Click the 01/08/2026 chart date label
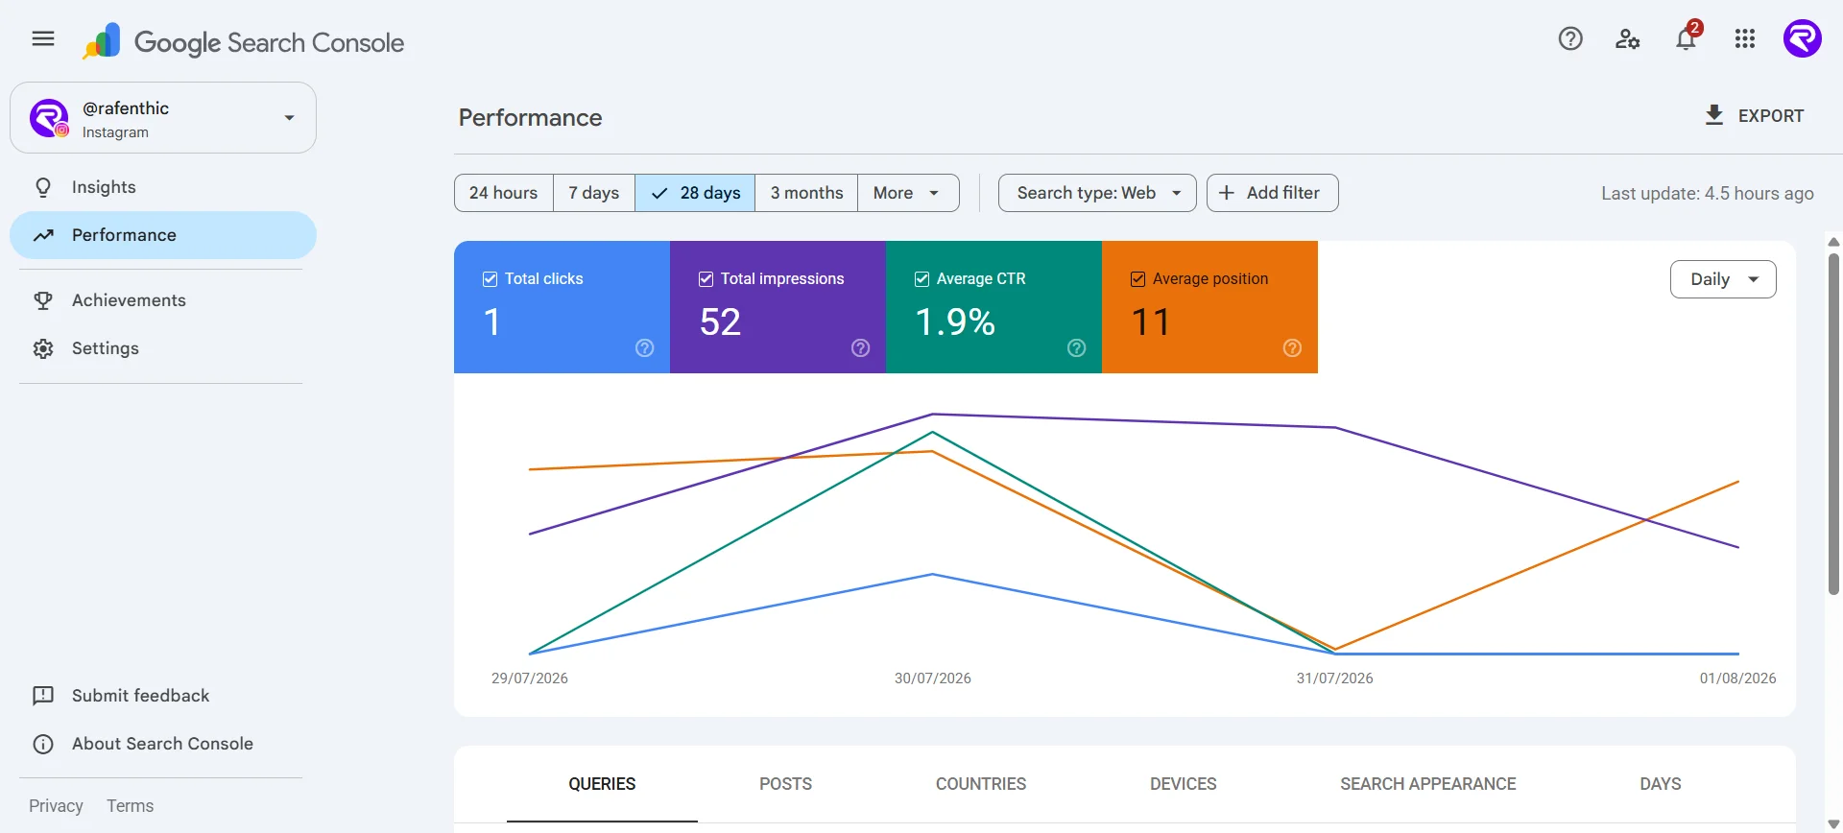The height and width of the screenshot is (833, 1843). click(x=1738, y=678)
